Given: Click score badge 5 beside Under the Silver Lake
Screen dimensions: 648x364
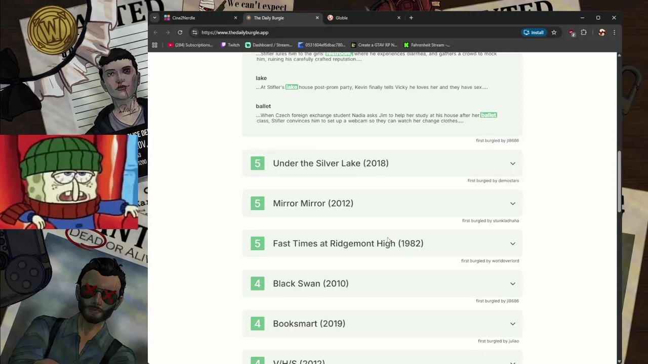Looking at the screenshot, I should pyautogui.click(x=257, y=163).
